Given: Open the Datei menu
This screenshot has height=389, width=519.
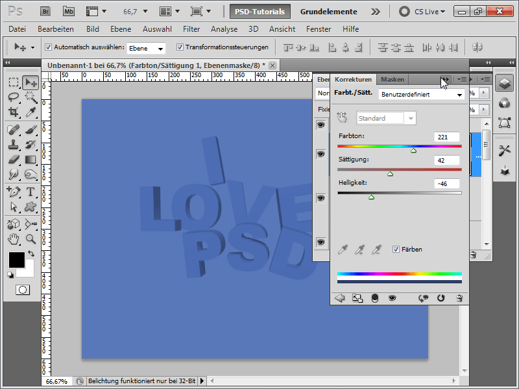Looking at the screenshot, I should [x=18, y=29].
